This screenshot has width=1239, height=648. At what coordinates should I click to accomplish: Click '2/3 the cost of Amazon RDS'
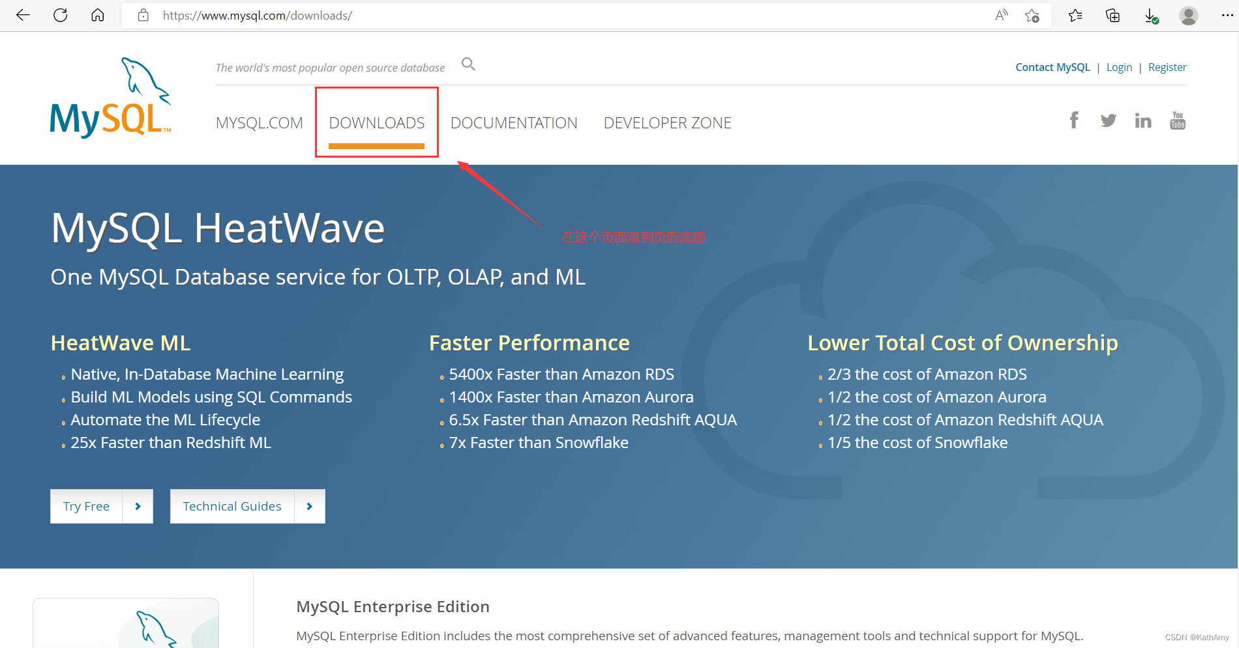[927, 374]
